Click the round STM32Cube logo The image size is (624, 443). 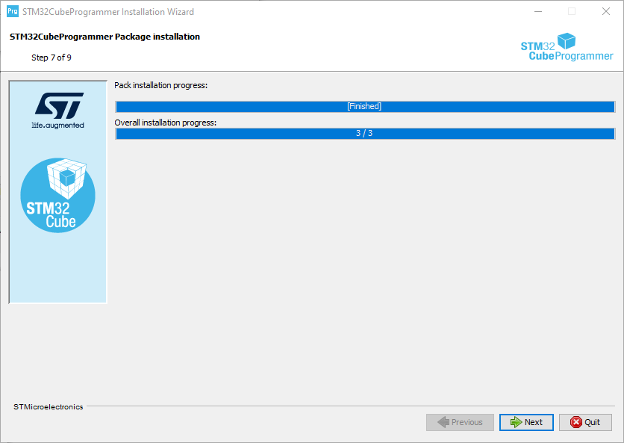(x=58, y=195)
